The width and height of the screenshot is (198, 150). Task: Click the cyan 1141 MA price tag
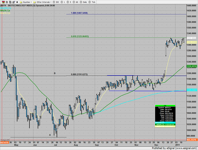click(x=192, y=90)
